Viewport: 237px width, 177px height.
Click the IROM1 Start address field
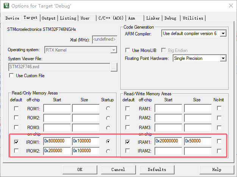57,142
